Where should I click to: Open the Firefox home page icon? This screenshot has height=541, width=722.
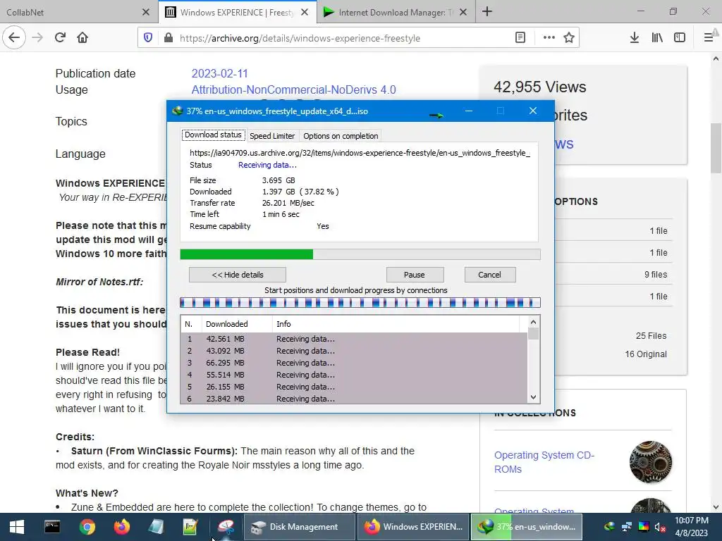[x=82, y=37]
